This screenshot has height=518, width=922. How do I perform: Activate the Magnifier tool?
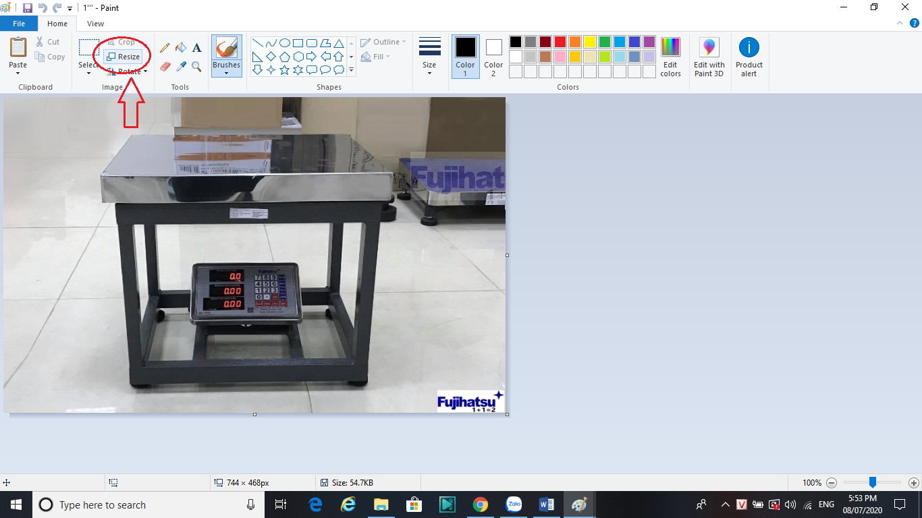196,66
